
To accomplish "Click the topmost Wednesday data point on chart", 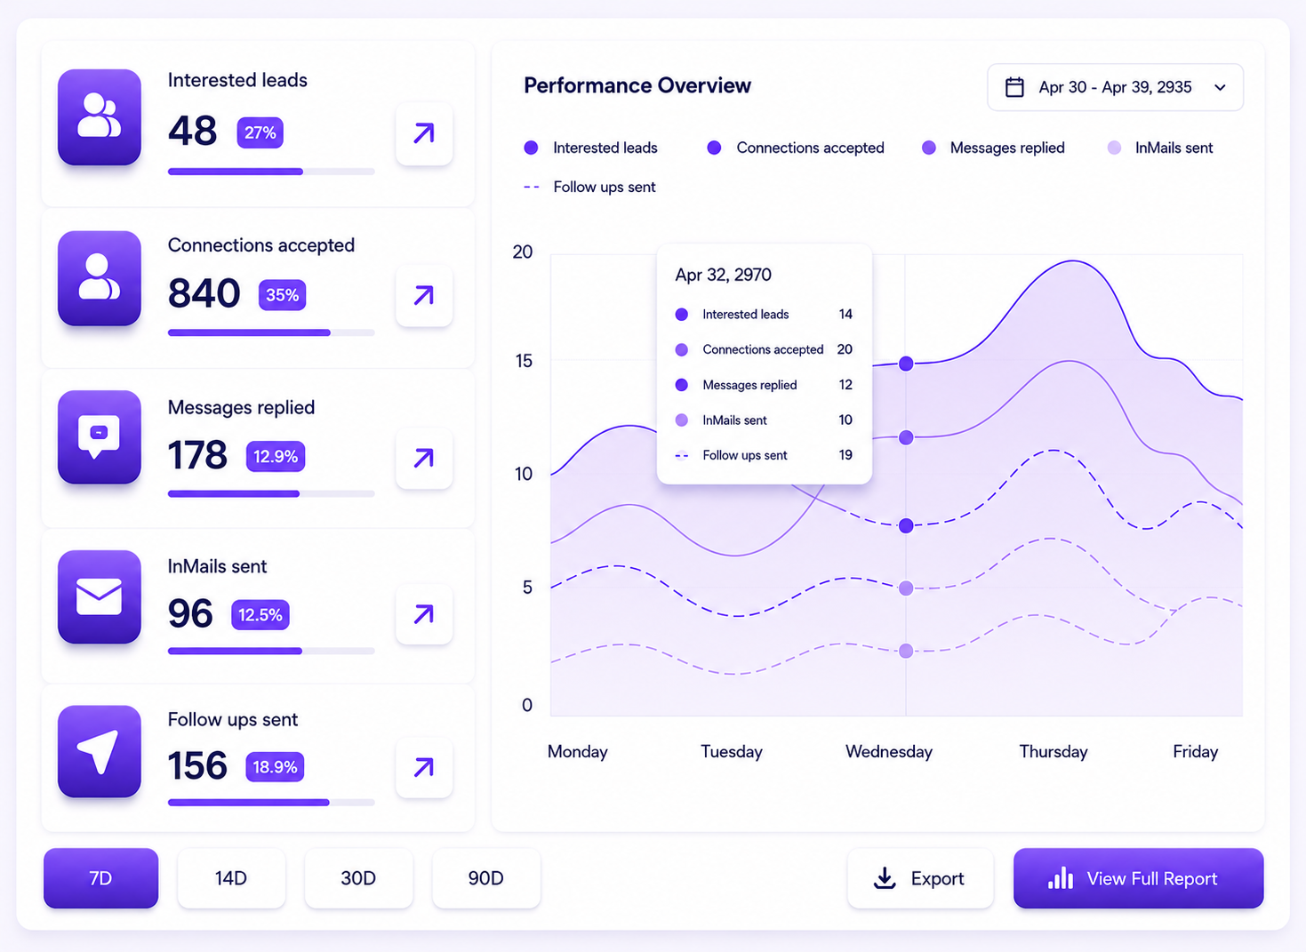I will (906, 364).
